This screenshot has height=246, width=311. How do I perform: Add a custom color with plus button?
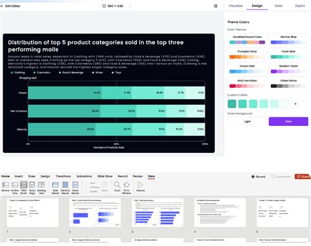point(295,104)
